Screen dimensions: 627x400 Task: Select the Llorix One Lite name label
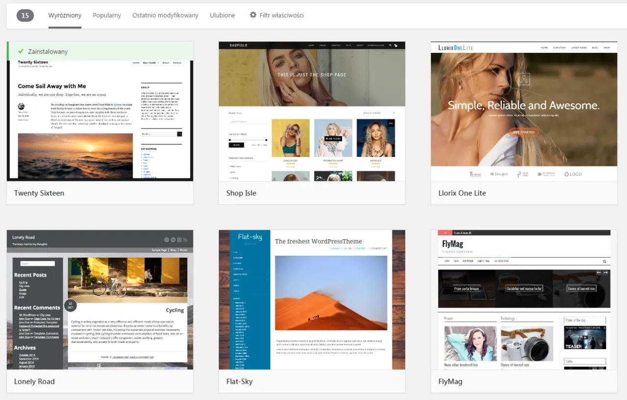coord(462,193)
